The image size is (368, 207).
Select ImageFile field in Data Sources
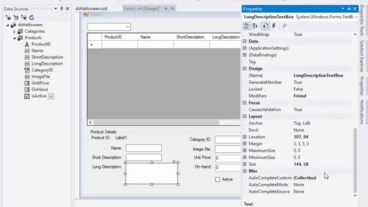pyautogui.click(x=41, y=76)
